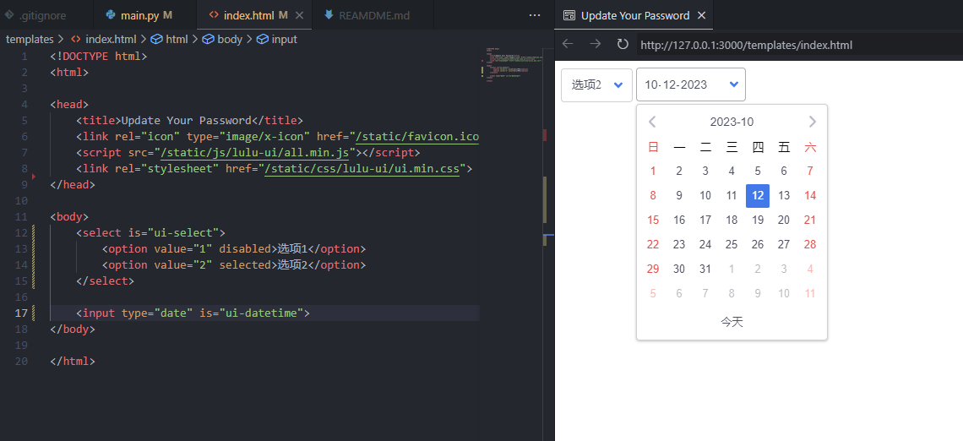The image size is (963, 441).
Task: Pick October 1 in the calendar
Action: pyautogui.click(x=653, y=171)
